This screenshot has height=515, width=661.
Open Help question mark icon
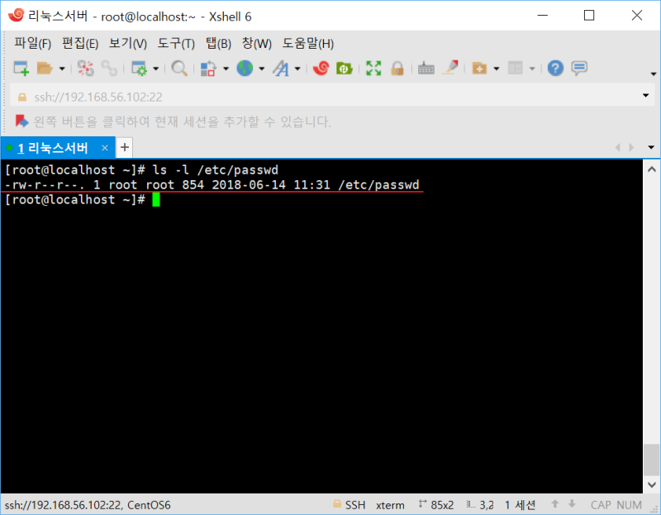[555, 69]
